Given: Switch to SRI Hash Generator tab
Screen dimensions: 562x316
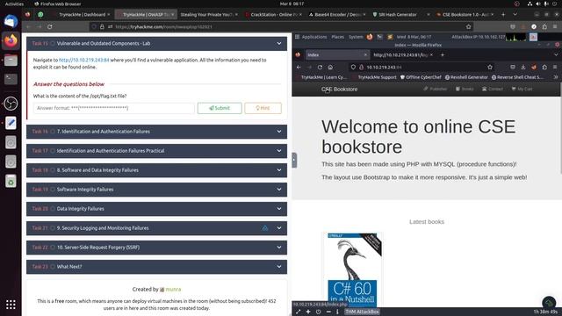Looking at the screenshot, I should (x=400, y=15).
